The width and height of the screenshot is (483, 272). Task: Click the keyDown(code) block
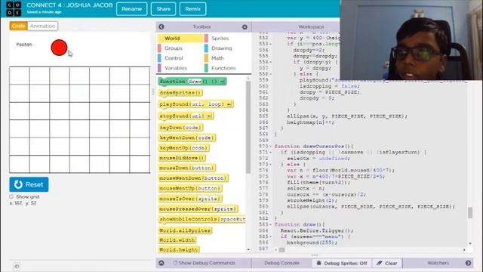[181, 128]
